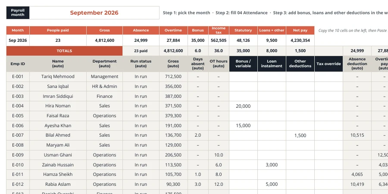Select the September 2026 payroll month cell

point(94,13)
